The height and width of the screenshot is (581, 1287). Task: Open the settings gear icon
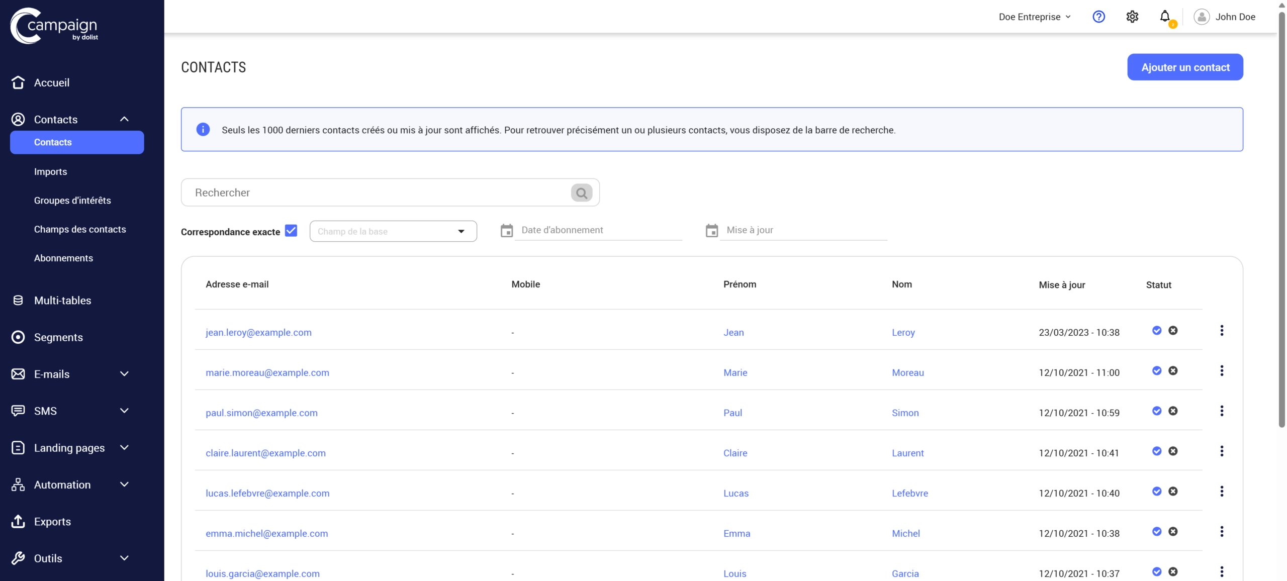[x=1132, y=17]
